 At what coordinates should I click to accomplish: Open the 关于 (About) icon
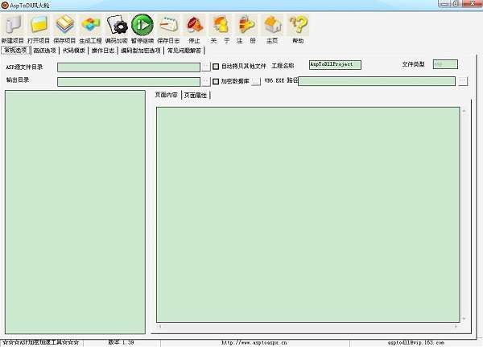221,25
